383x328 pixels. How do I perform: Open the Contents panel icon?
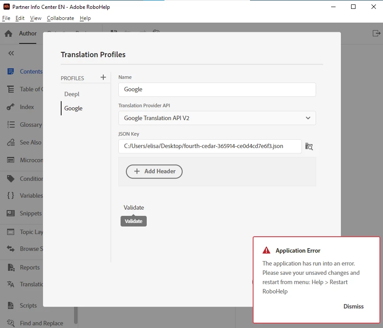pos(11,71)
